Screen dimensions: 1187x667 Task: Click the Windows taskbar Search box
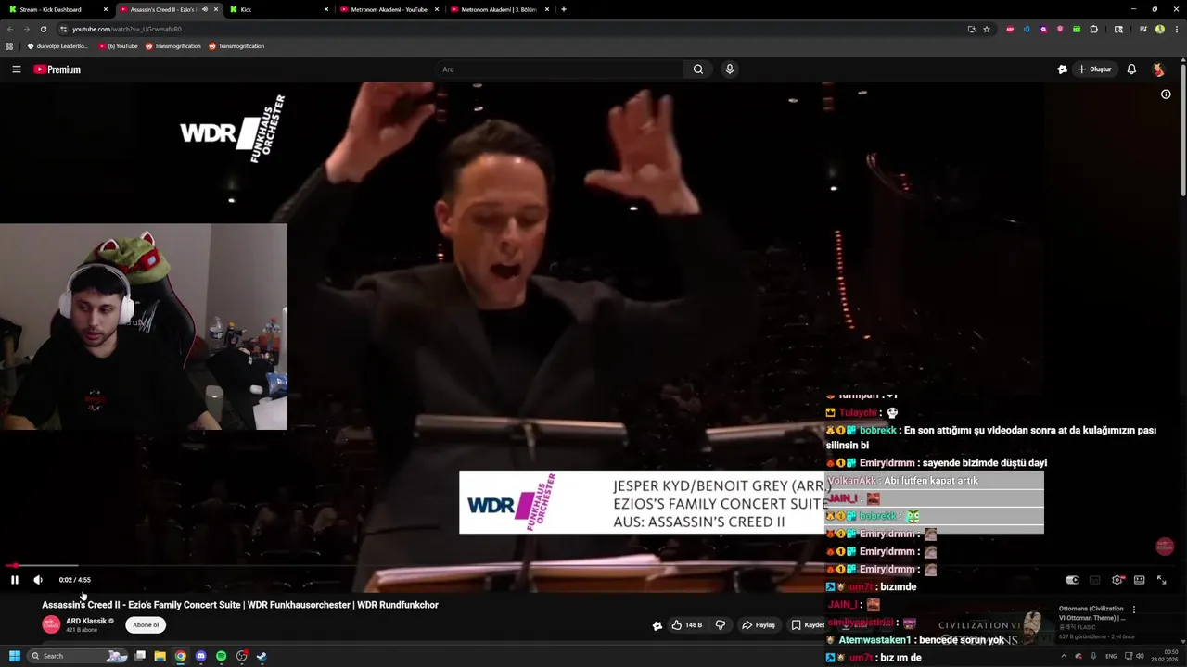(76, 656)
